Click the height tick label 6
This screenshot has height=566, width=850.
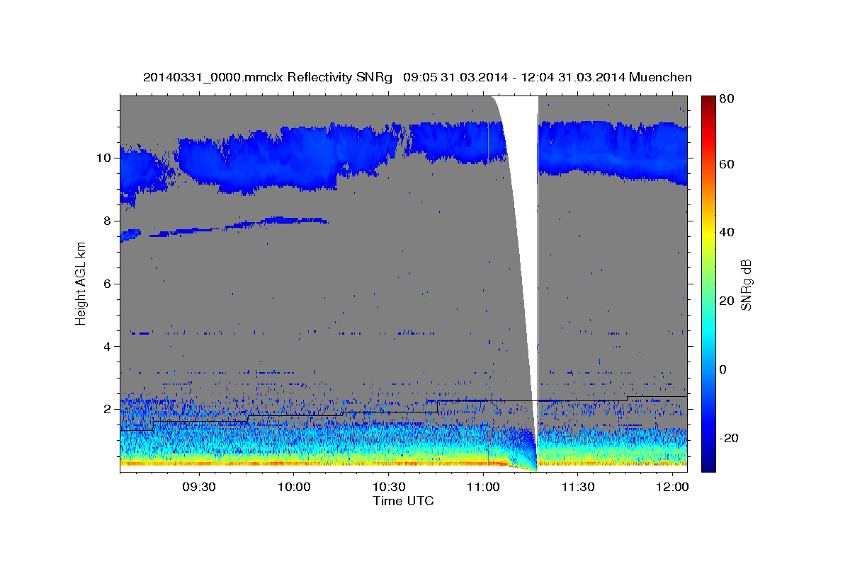(x=108, y=284)
